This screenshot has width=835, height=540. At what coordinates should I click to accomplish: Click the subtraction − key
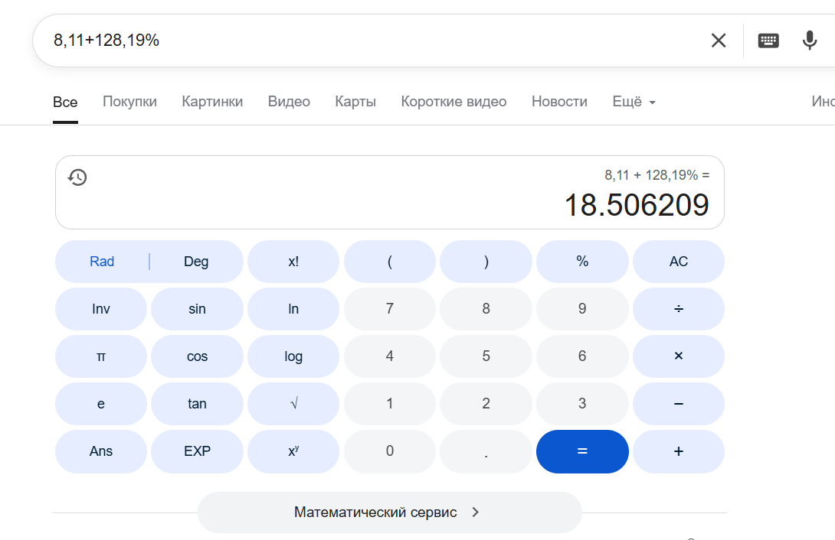click(679, 404)
